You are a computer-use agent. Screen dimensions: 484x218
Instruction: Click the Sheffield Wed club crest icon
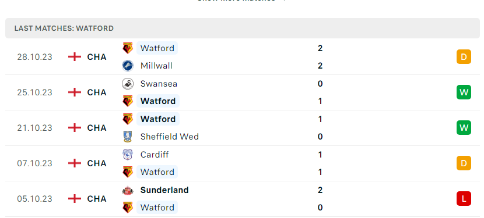point(128,137)
